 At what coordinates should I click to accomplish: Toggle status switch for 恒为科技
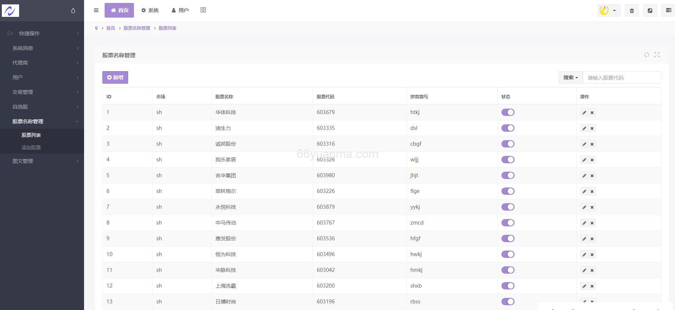pyautogui.click(x=508, y=254)
